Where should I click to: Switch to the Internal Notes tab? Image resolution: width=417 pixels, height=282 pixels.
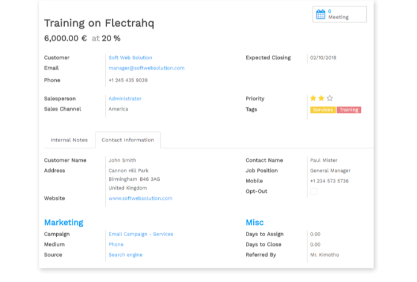[x=69, y=140]
